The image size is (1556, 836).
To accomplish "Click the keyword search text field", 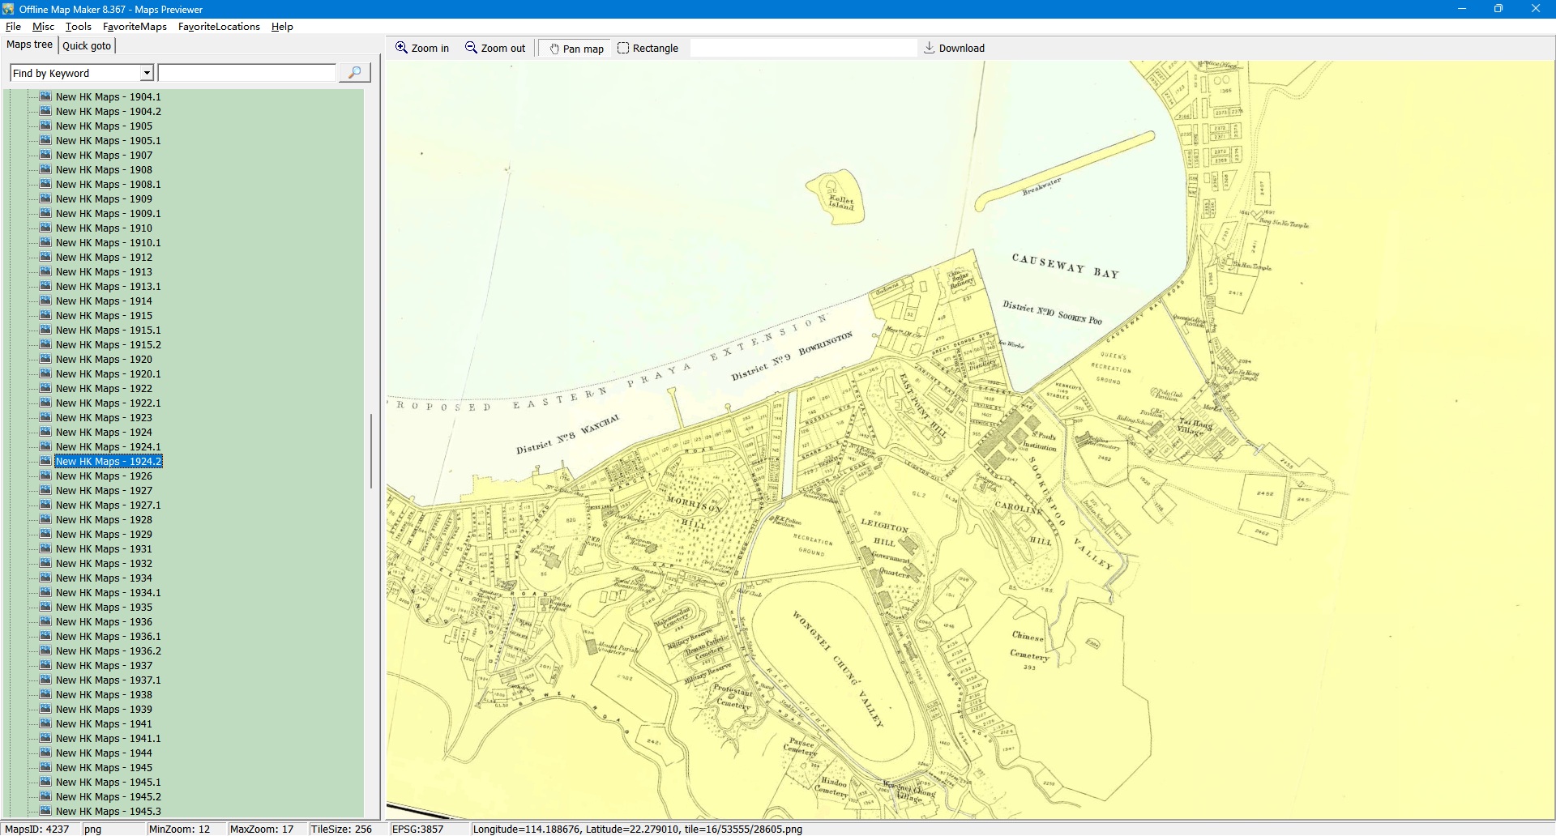I will click(246, 73).
